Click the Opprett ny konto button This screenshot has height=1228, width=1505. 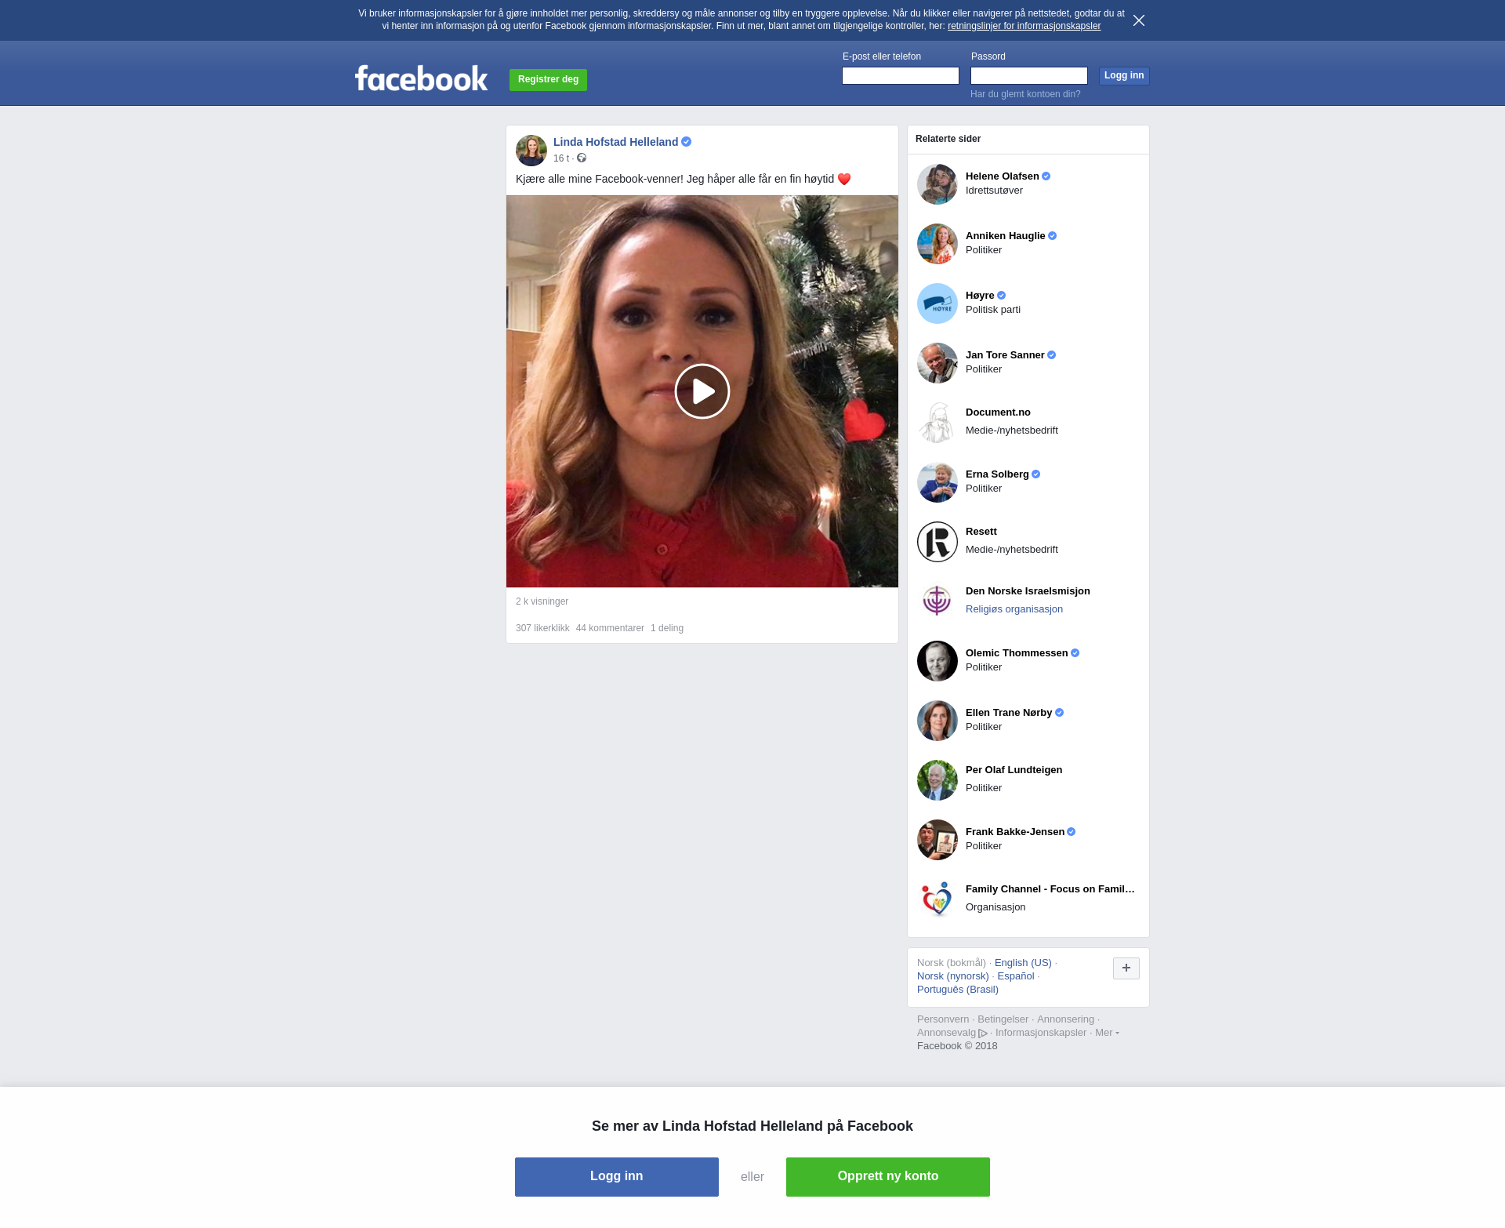coord(888,1177)
